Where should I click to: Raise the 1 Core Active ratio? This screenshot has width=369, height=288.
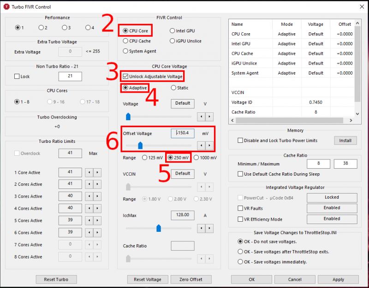97,172
